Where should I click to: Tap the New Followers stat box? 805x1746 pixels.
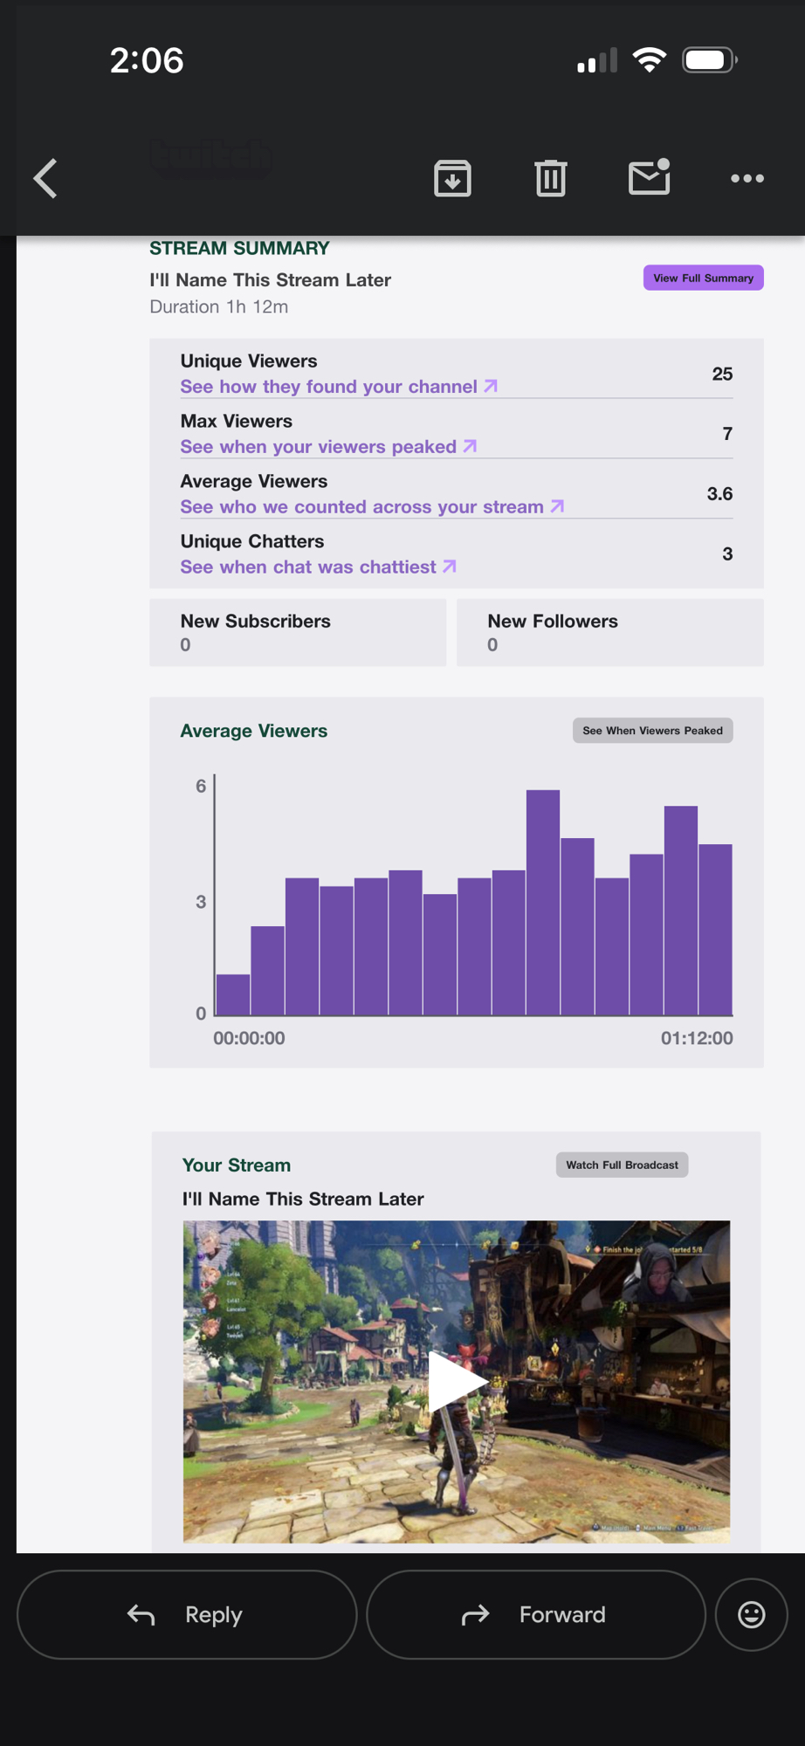click(609, 633)
